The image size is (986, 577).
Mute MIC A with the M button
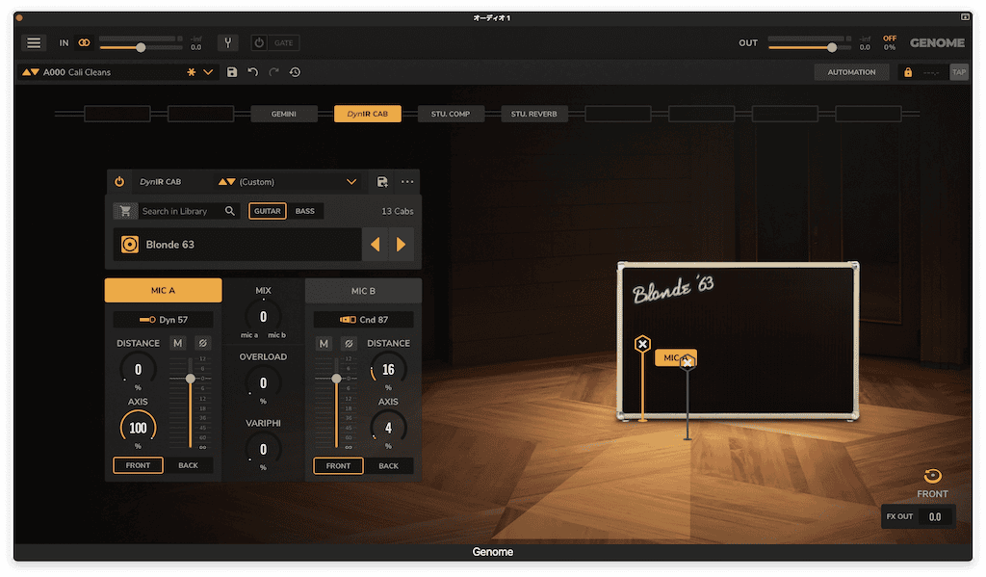[178, 343]
